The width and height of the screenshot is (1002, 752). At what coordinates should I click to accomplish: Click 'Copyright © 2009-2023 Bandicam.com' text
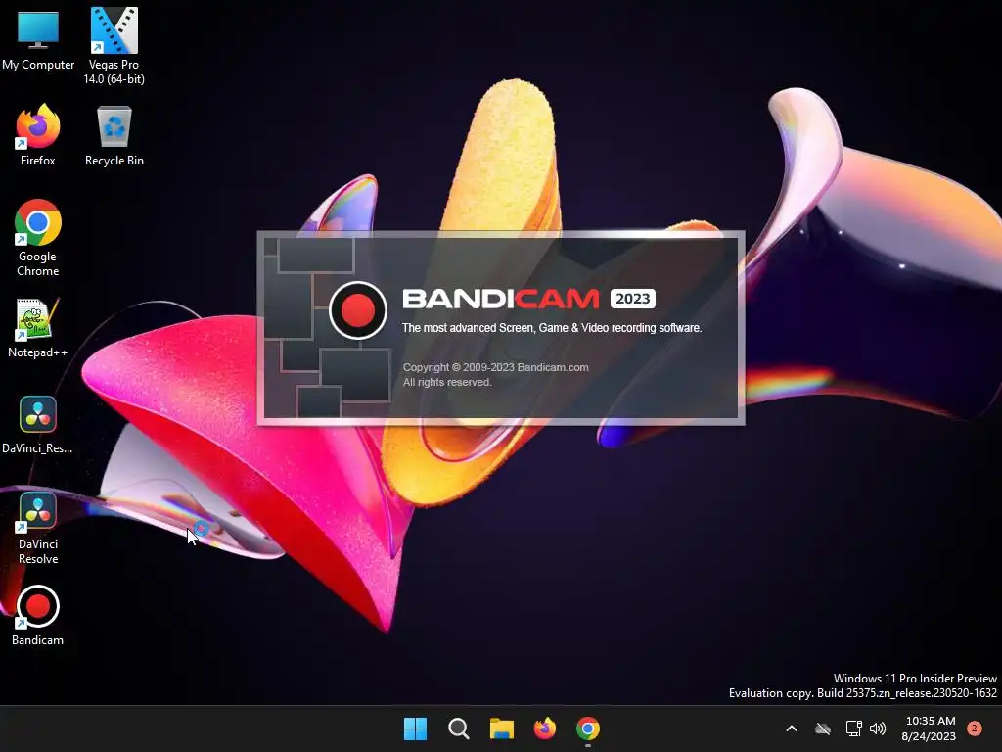point(495,367)
